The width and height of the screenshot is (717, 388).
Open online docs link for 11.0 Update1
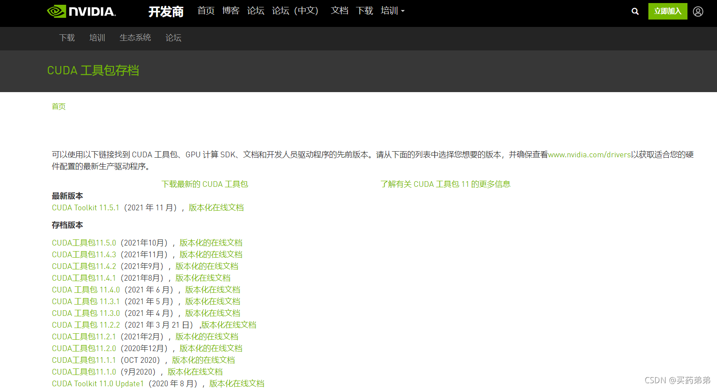pos(237,383)
